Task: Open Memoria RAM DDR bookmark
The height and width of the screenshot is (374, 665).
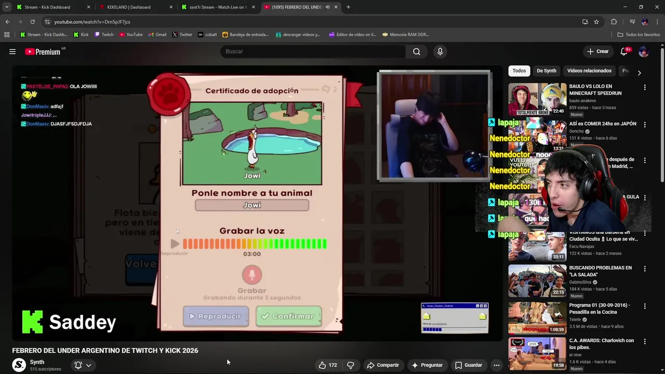Action: pos(406,35)
